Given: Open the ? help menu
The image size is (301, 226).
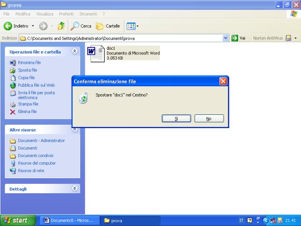Looking at the screenshot, I should click(x=104, y=14).
